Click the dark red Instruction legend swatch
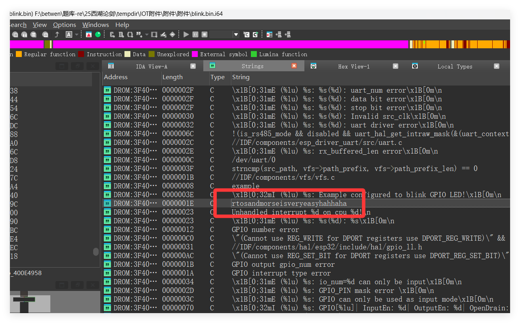Image resolution: width=520 pixels, height=323 pixels. point(81,54)
